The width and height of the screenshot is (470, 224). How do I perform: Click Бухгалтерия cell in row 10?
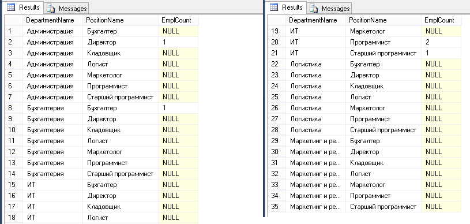click(x=52, y=130)
